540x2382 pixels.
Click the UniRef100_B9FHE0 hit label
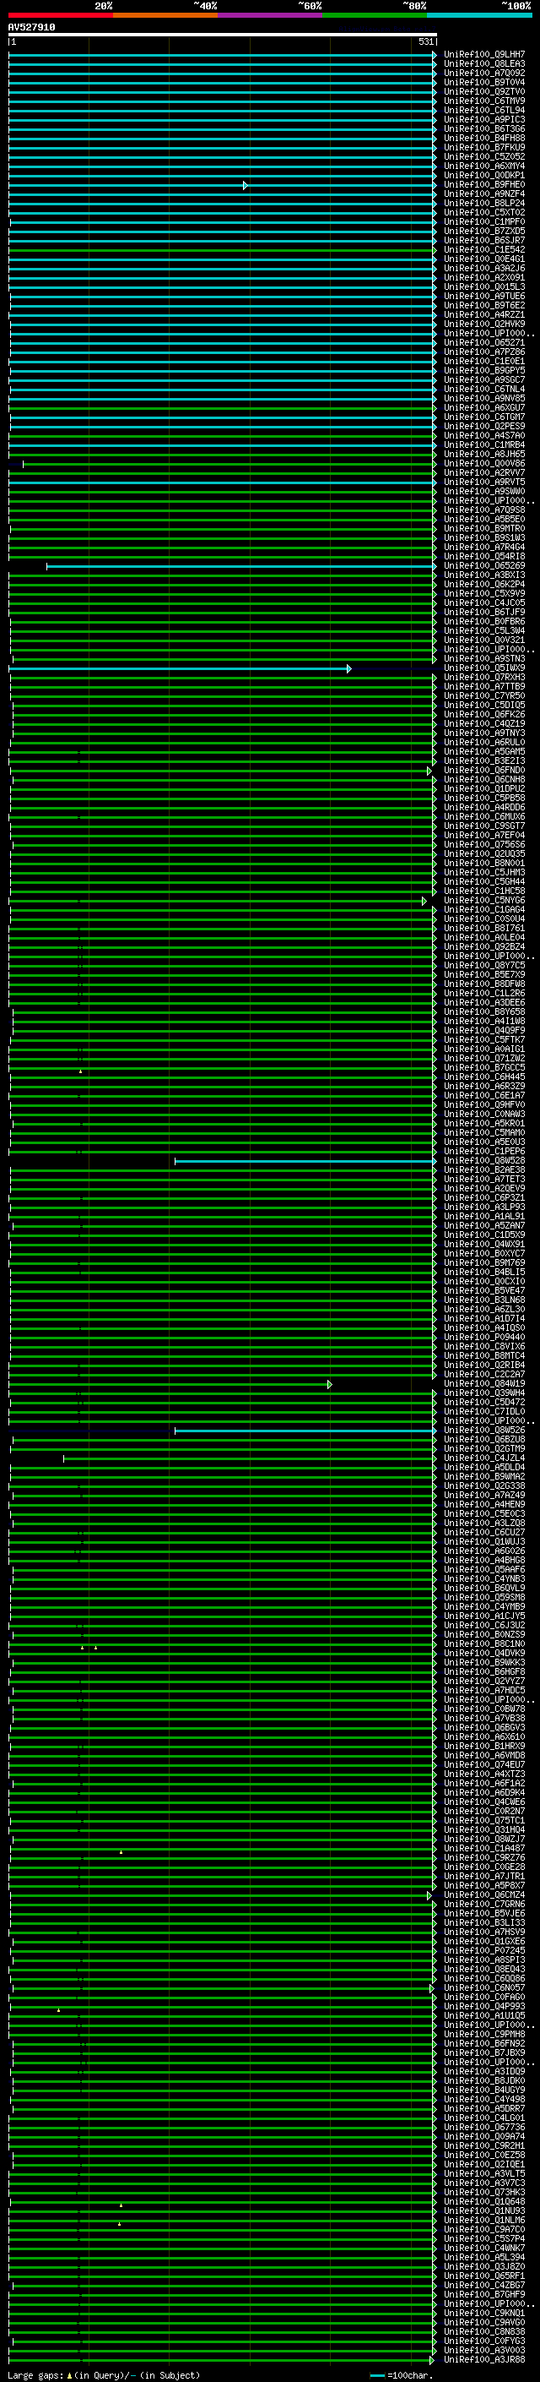coord(484,185)
